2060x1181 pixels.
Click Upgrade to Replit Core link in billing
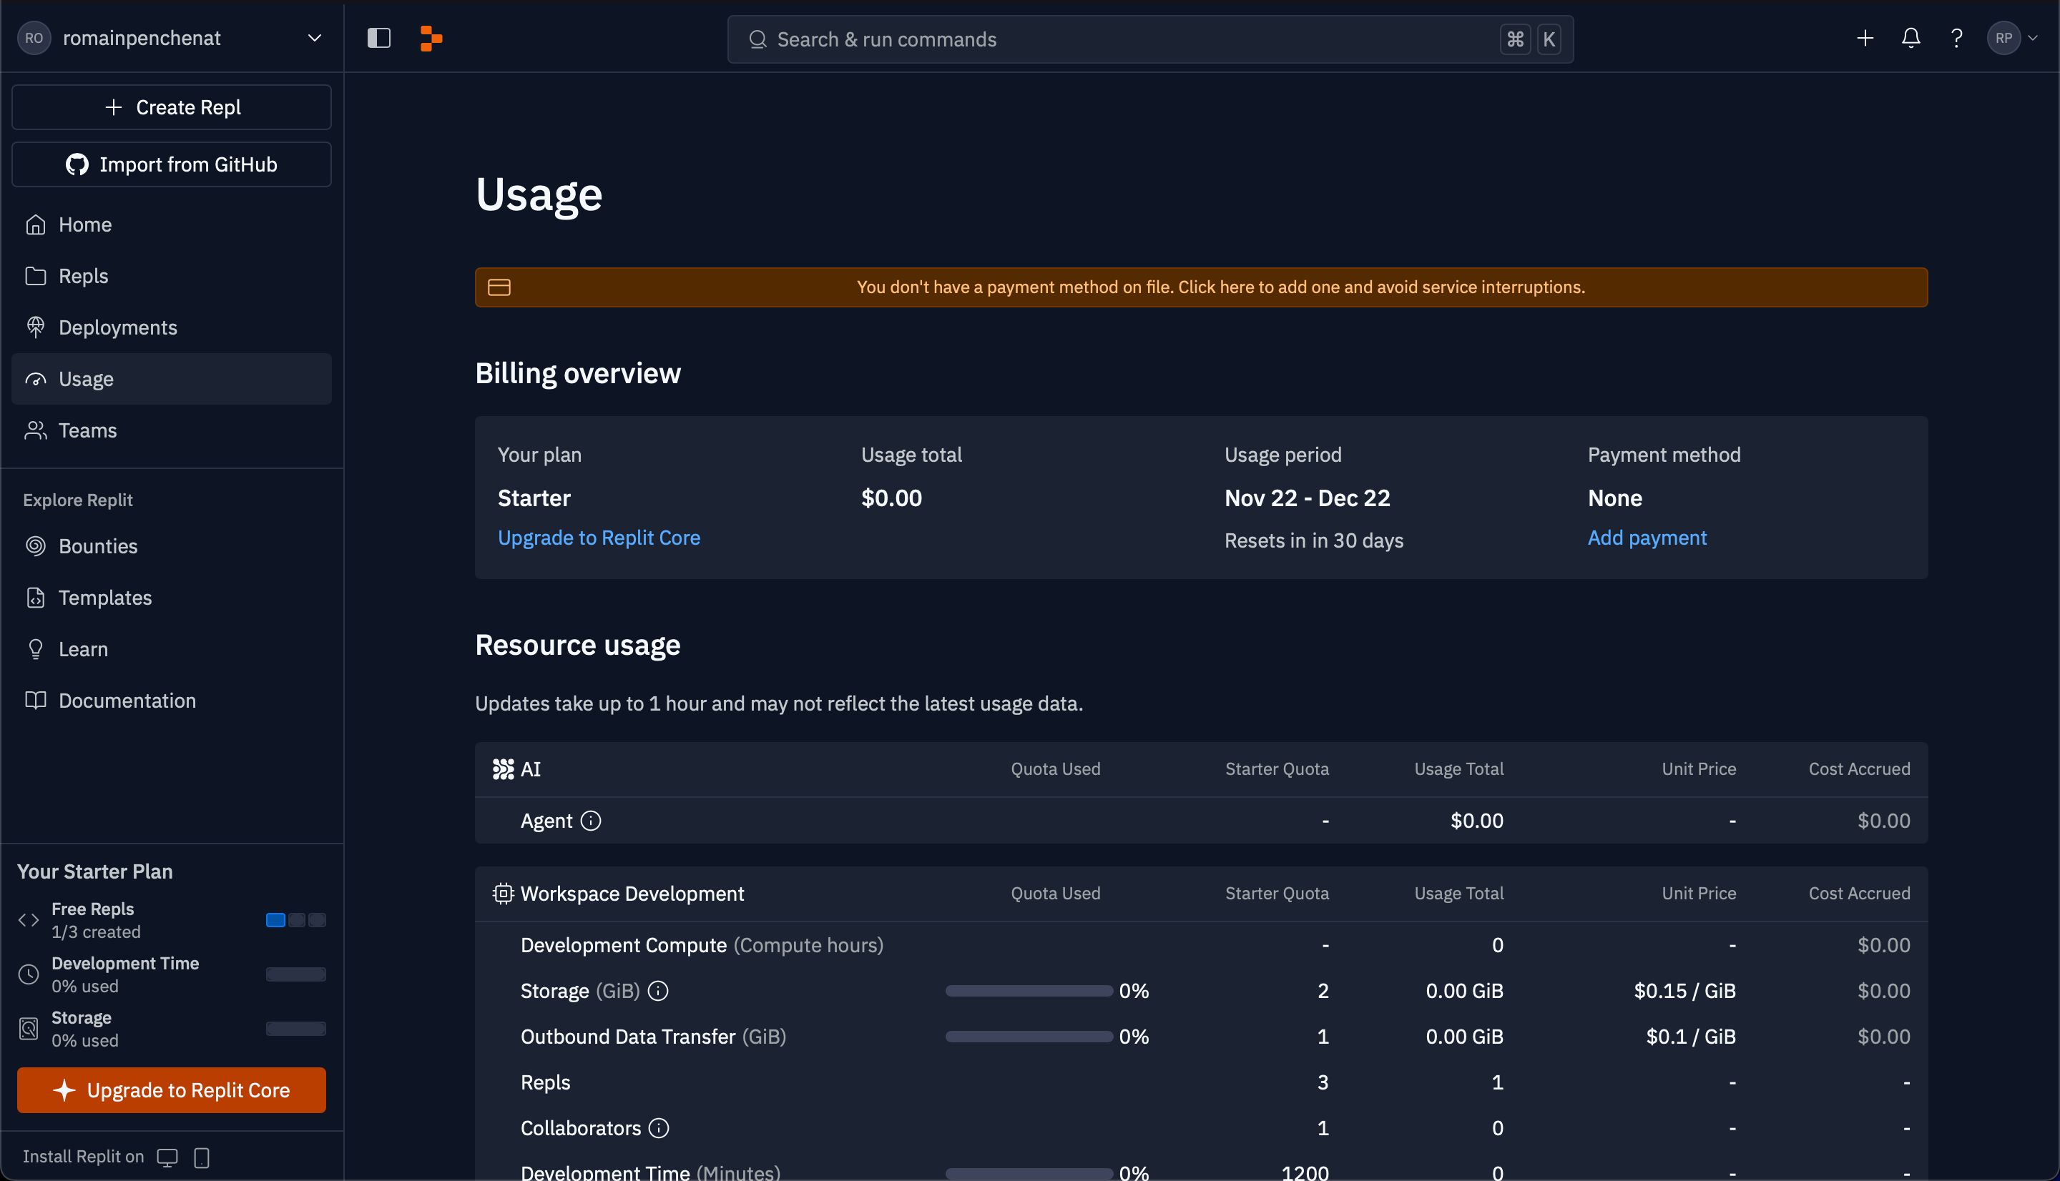599,538
